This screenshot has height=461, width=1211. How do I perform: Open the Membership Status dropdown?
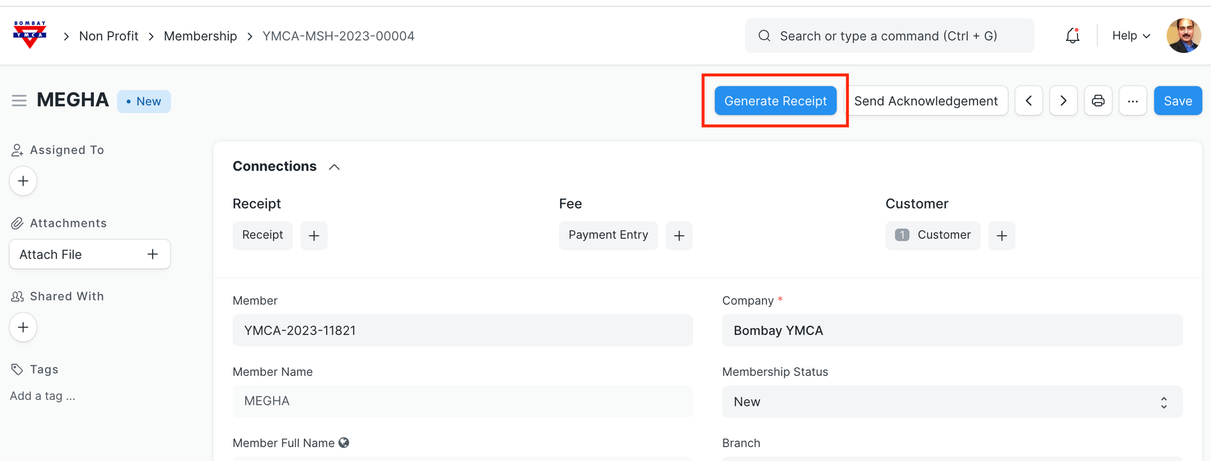pos(952,402)
